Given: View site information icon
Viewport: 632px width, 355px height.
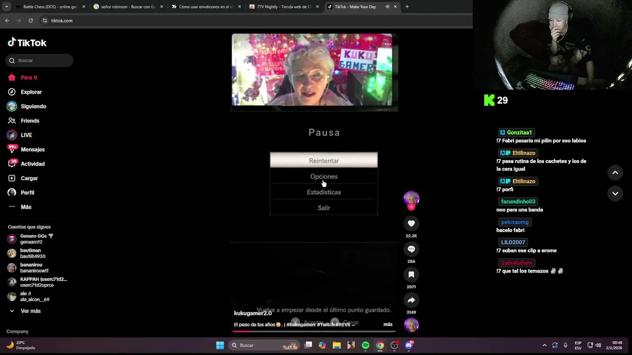Looking at the screenshot, I should (44, 21).
